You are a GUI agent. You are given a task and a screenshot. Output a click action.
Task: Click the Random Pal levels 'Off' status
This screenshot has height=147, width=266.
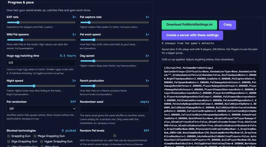click(x=147, y=131)
